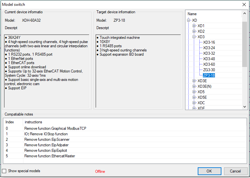Viewport: 250px width, 178px height.
Task: Click current model text XDH-60A32
Action: (31, 20)
